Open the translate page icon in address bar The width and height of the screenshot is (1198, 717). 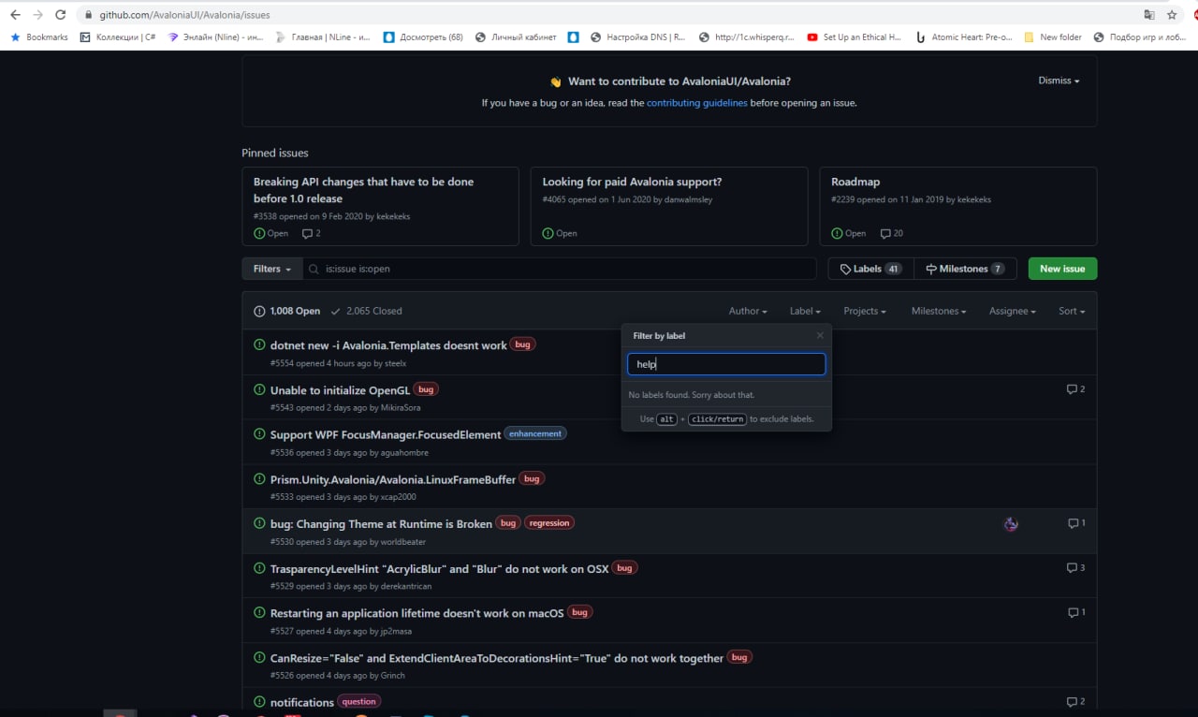1148,15
